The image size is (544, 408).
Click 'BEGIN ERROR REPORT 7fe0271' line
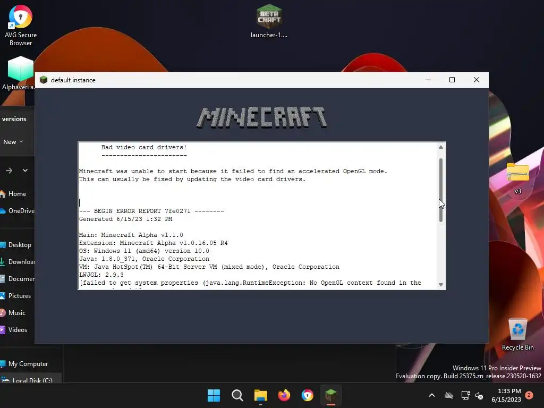coord(151,211)
